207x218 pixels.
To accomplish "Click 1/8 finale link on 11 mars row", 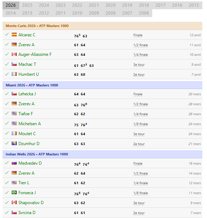I will pyautogui.click(x=140, y=193).
